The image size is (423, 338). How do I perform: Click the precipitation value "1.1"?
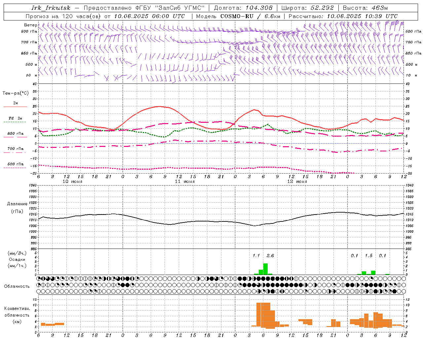[256, 255]
